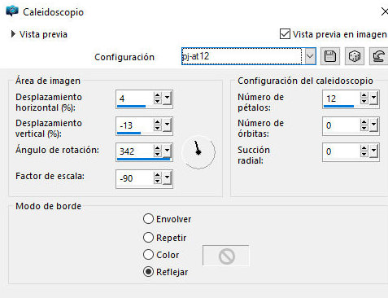The width and height of the screenshot is (388, 298).
Task: Open Succión radial slider dropdown arrow
Action: click(374, 151)
